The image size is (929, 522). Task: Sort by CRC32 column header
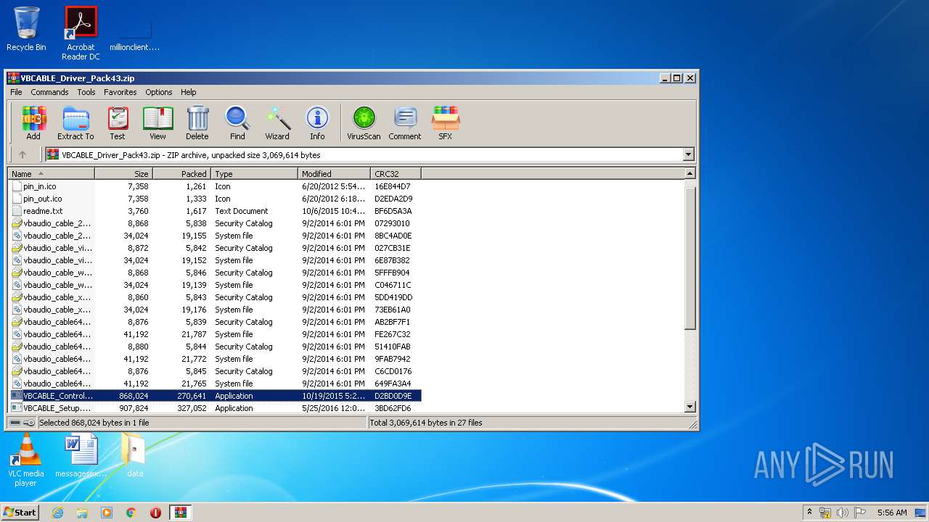(x=396, y=173)
